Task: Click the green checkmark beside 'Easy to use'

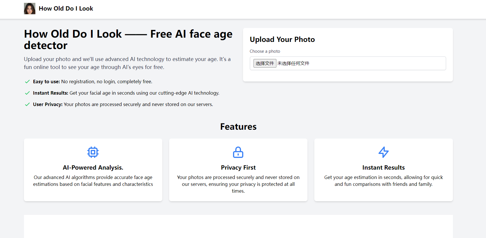Action: tap(27, 82)
